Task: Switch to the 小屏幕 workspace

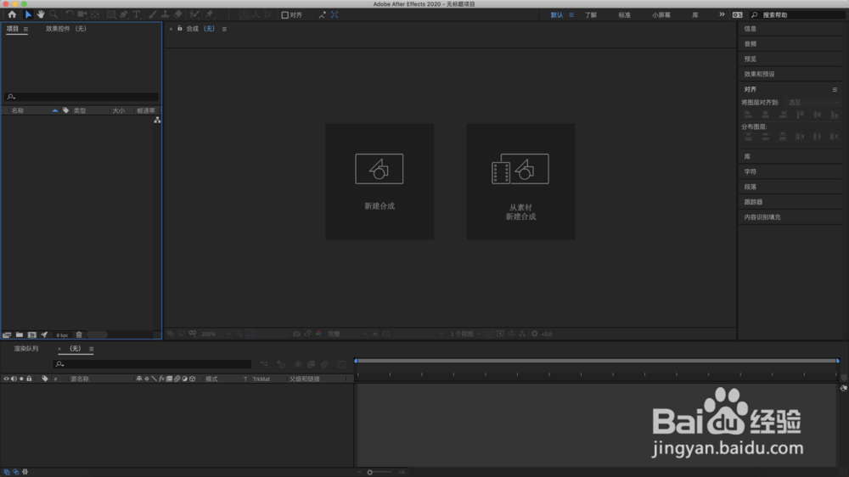Action: point(661,15)
